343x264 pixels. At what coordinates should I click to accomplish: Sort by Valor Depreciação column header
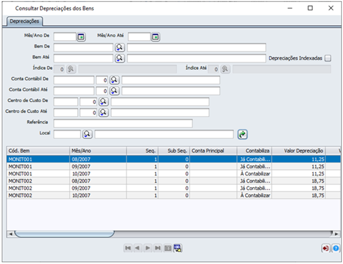tap(299, 150)
